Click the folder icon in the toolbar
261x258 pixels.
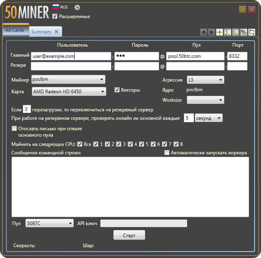click(251, 32)
